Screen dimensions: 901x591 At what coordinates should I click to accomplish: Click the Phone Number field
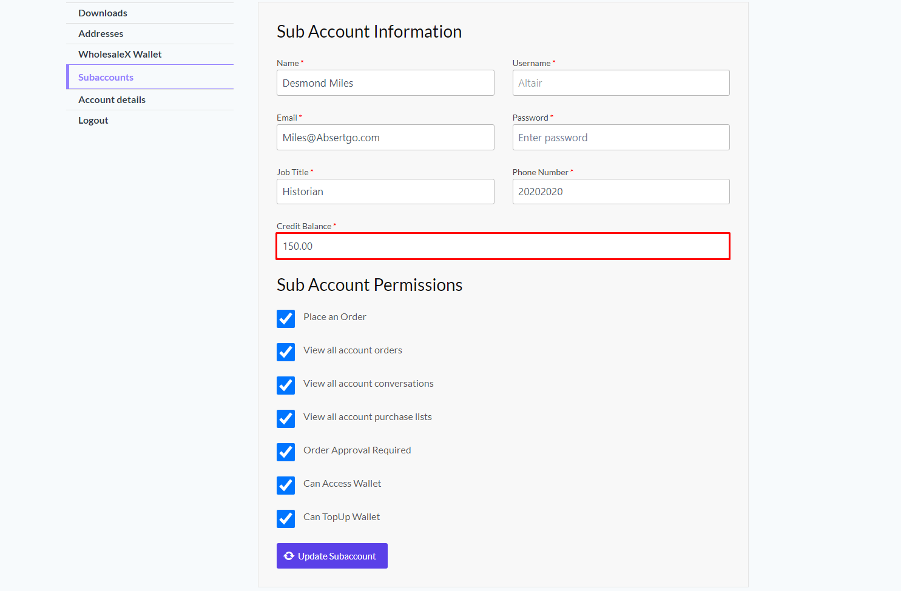click(621, 192)
